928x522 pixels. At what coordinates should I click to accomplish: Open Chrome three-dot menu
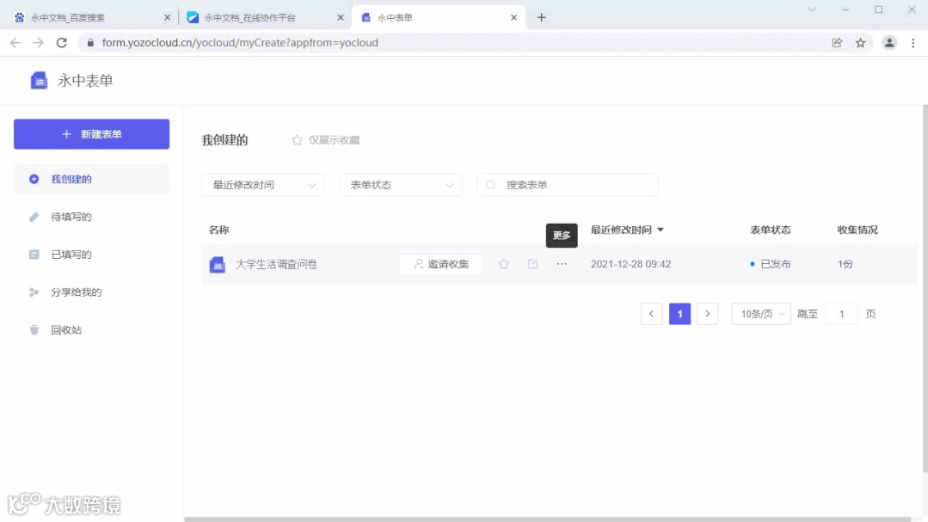click(913, 43)
